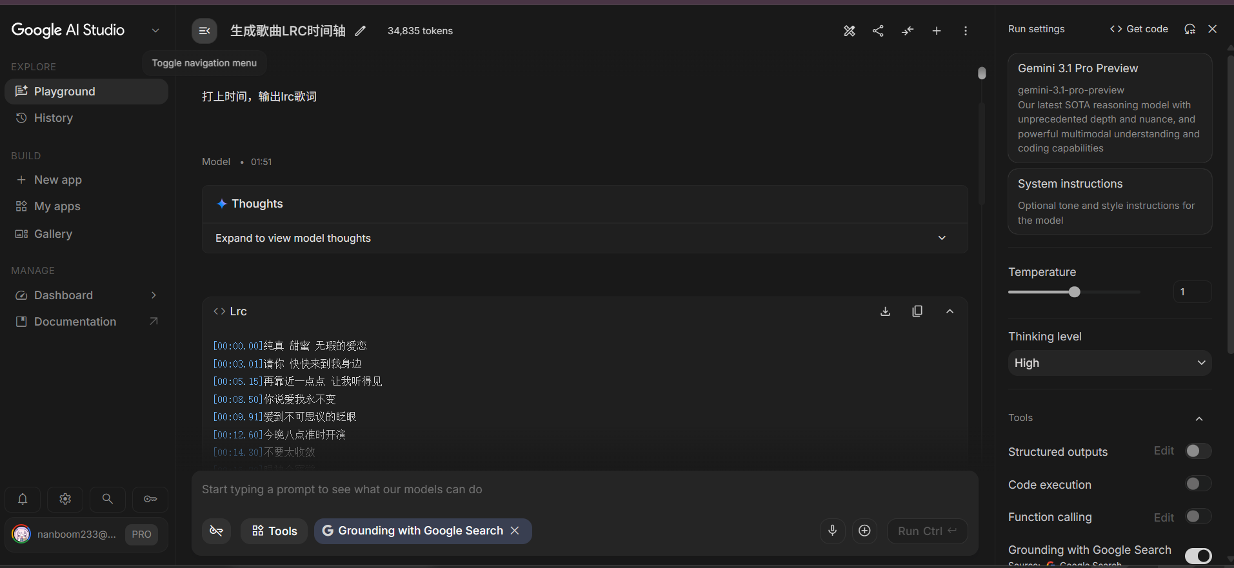Click the user account avatar

click(x=21, y=534)
